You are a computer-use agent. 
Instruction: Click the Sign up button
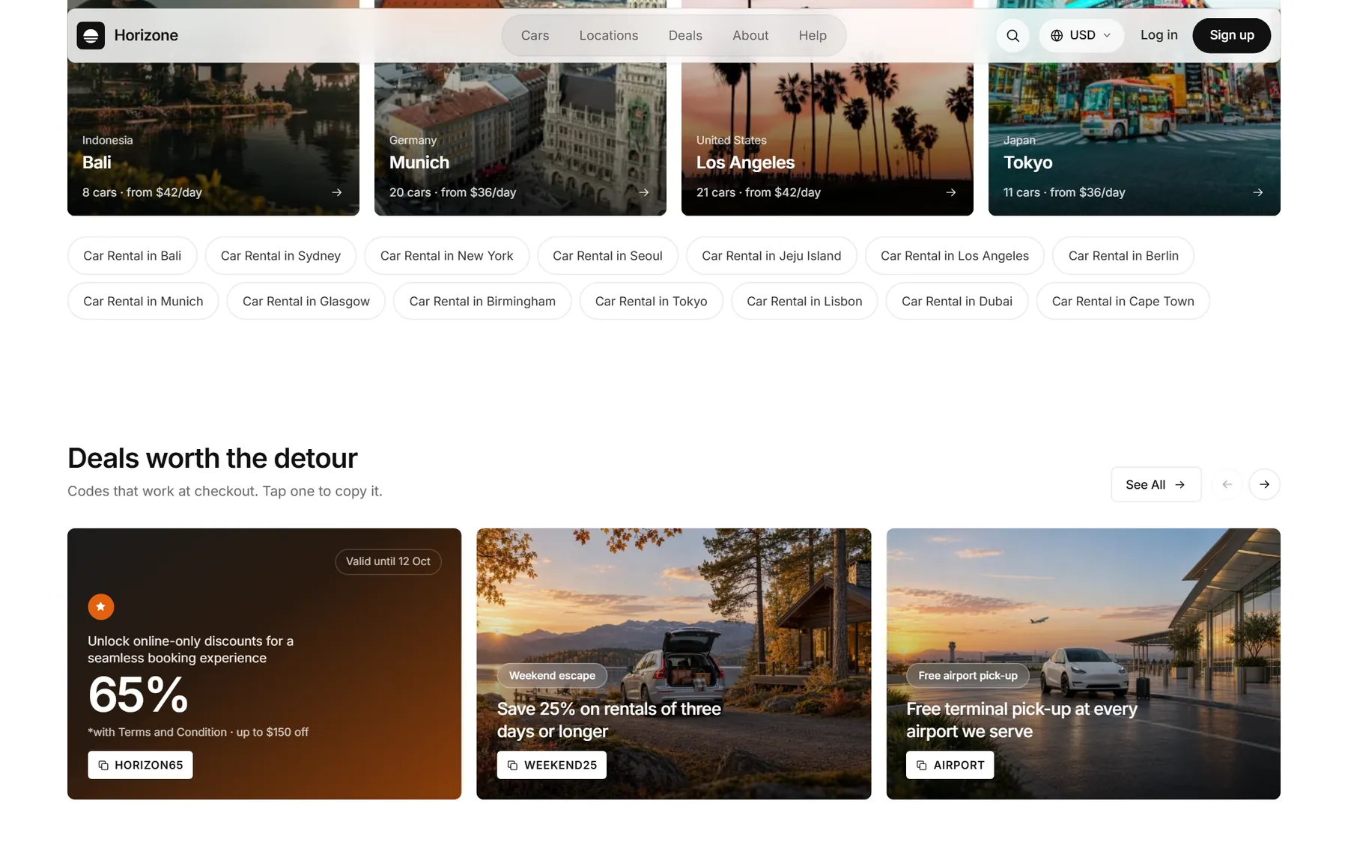click(1231, 35)
